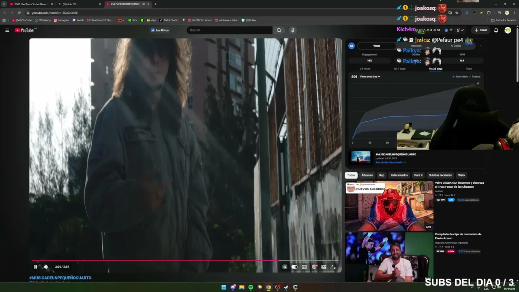The image size is (519, 292).
Task: Select the 1st 28 days time range
Action: pos(435,69)
